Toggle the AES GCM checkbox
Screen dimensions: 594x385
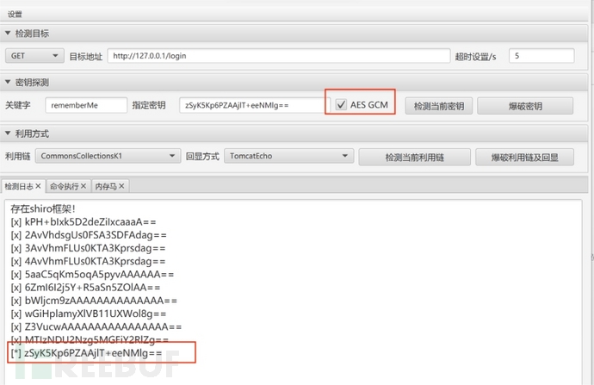(x=341, y=104)
